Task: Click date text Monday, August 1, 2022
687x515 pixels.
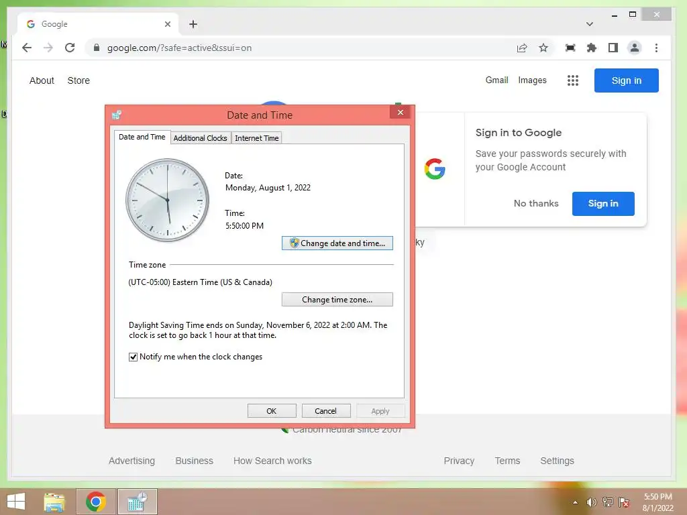Action: pos(268,188)
